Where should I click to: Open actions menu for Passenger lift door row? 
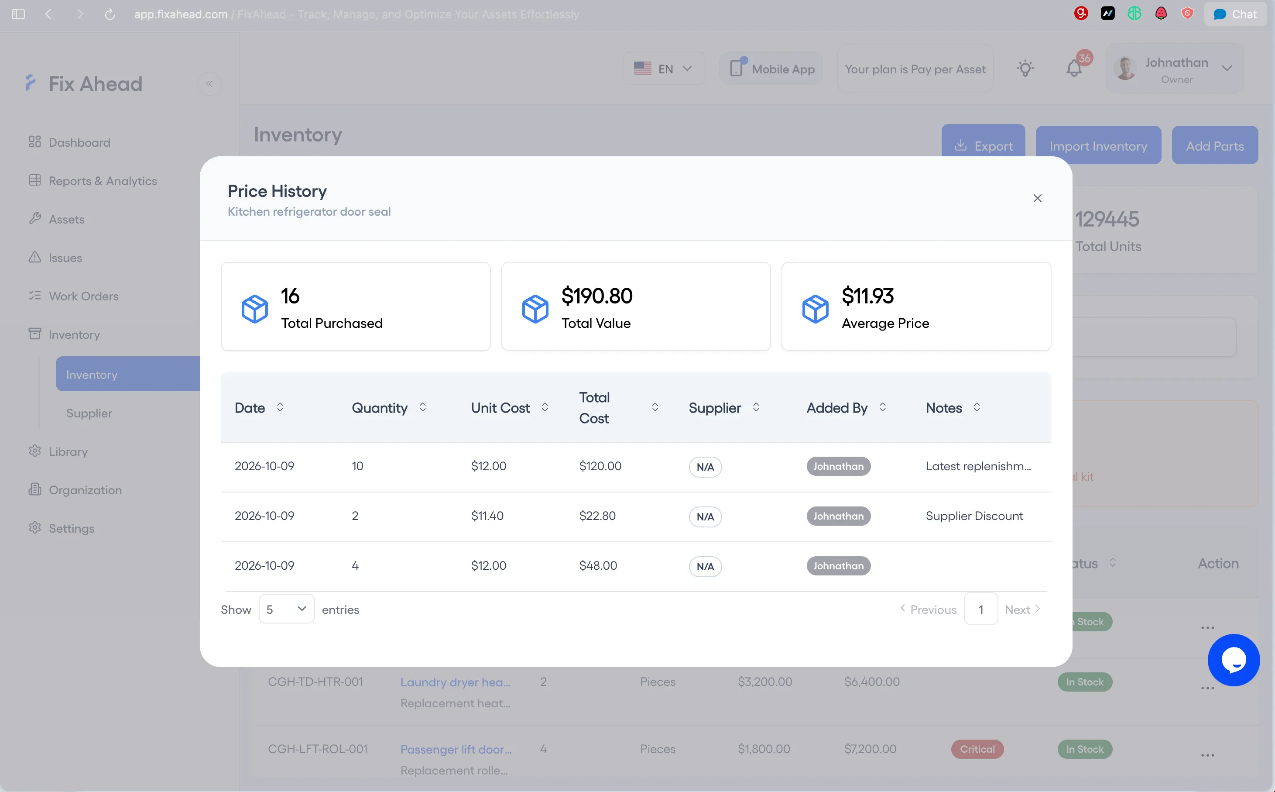pyautogui.click(x=1207, y=755)
